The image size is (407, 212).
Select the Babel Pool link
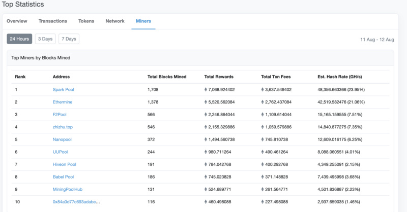coord(64,176)
